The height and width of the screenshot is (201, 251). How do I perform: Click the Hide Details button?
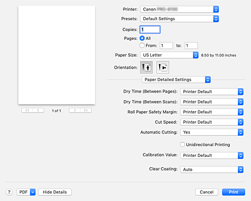(x=55, y=192)
